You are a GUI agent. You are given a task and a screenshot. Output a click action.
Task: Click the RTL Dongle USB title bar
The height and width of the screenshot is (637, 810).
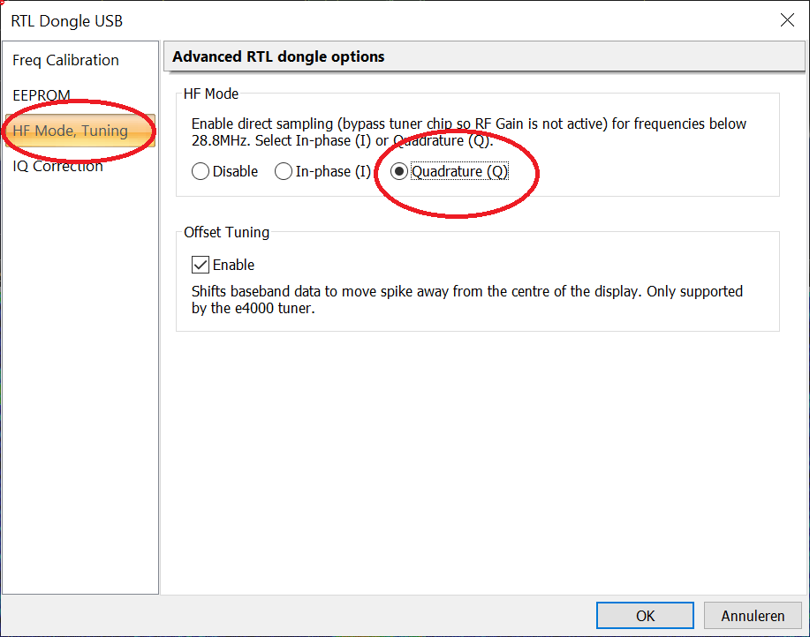[353, 20]
